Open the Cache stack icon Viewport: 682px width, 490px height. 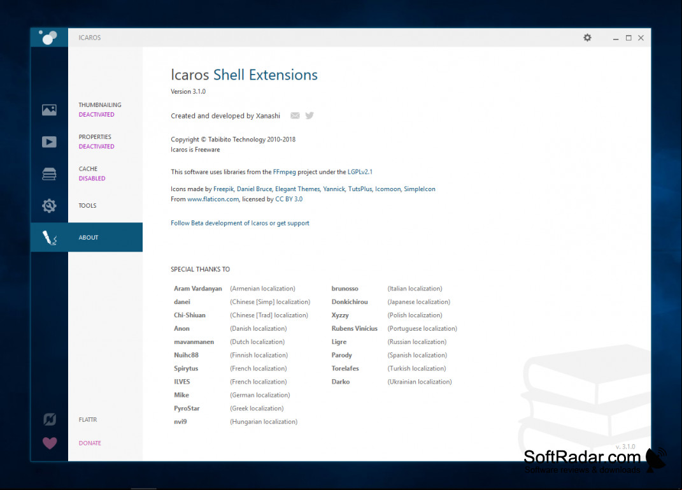[x=49, y=174]
